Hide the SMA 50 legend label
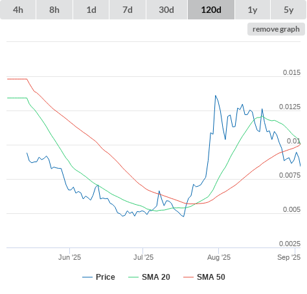This screenshot has height=294, width=307. (x=211, y=277)
